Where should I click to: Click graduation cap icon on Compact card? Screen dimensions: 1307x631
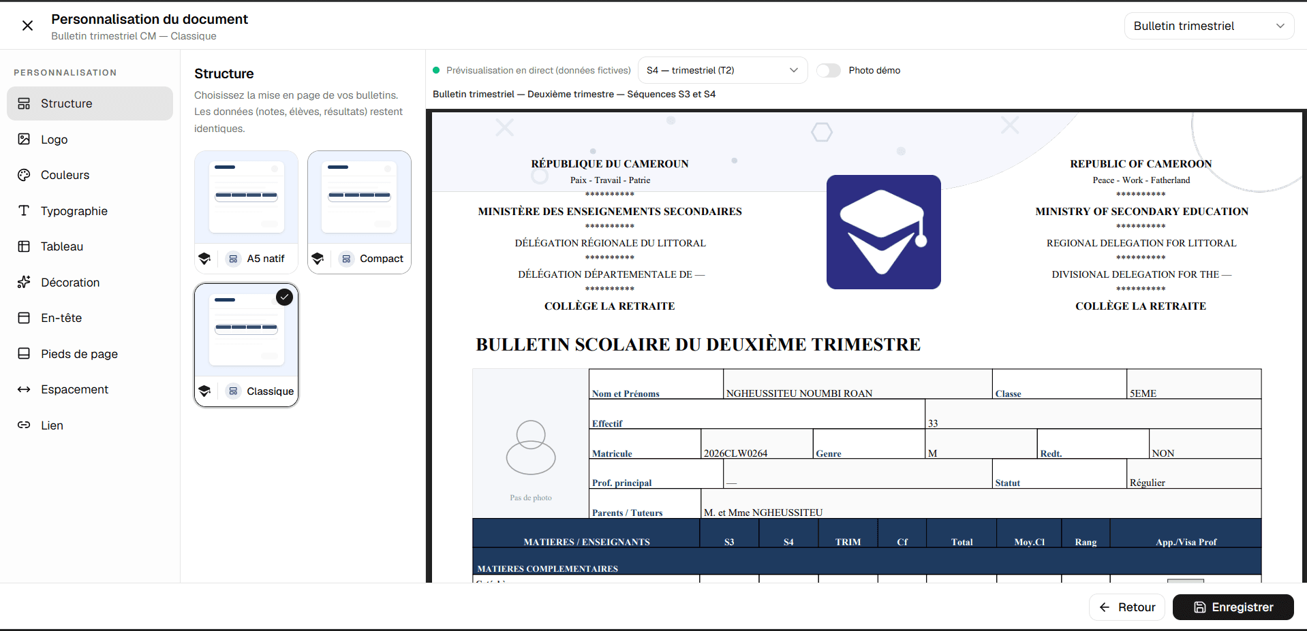point(318,259)
